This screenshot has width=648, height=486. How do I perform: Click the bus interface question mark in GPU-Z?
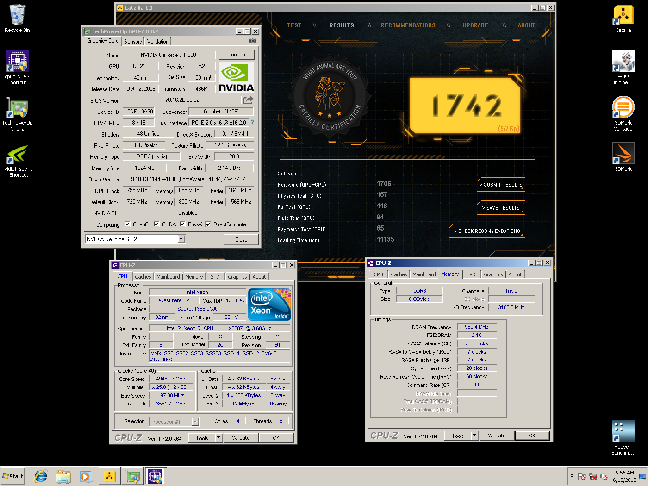pyautogui.click(x=252, y=123)
